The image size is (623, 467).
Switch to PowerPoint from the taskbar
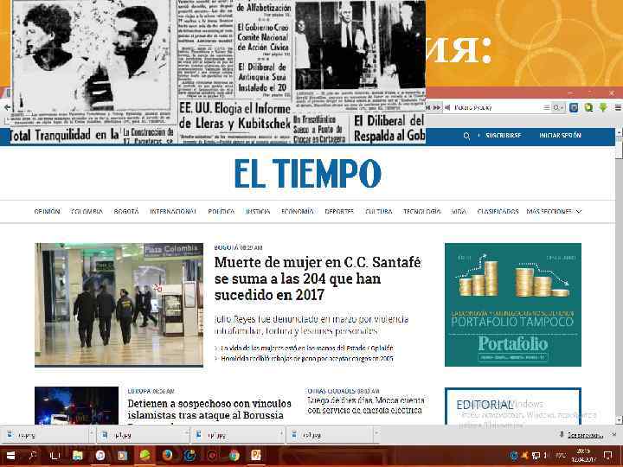tap(256, 456)
